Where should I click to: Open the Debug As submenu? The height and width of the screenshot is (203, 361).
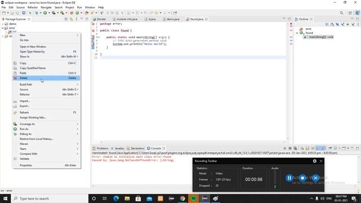coord(46,134)
